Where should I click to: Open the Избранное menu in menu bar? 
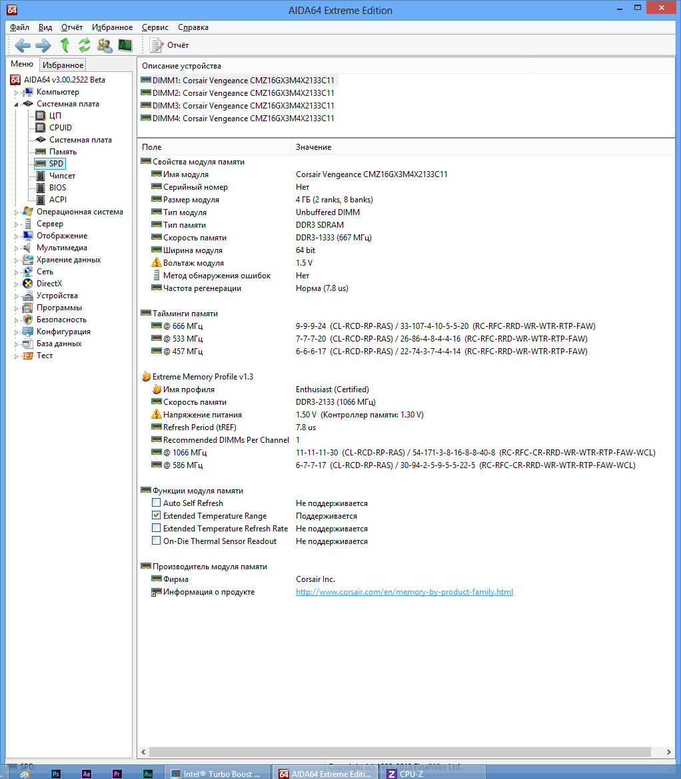pos(113,27)
